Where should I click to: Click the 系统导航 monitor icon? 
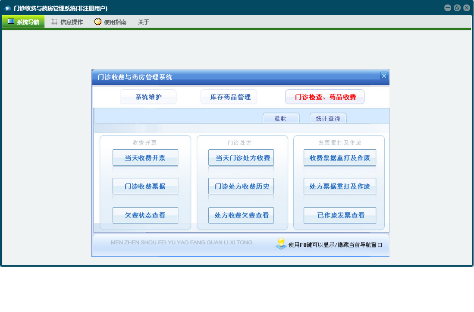11,22
